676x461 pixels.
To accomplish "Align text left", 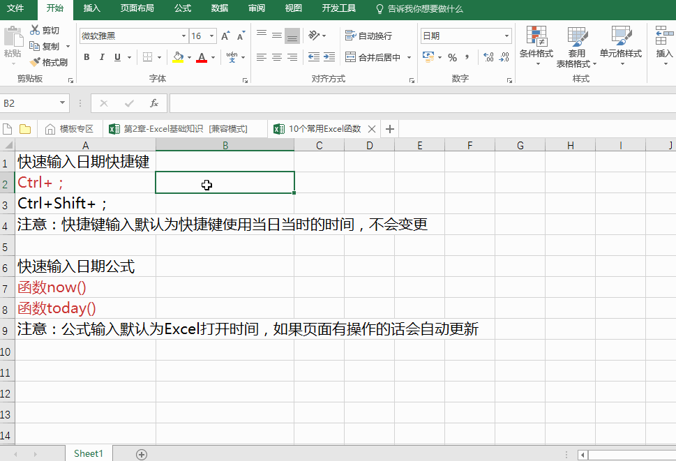I will pyautogui.click(x=261, y=57).
